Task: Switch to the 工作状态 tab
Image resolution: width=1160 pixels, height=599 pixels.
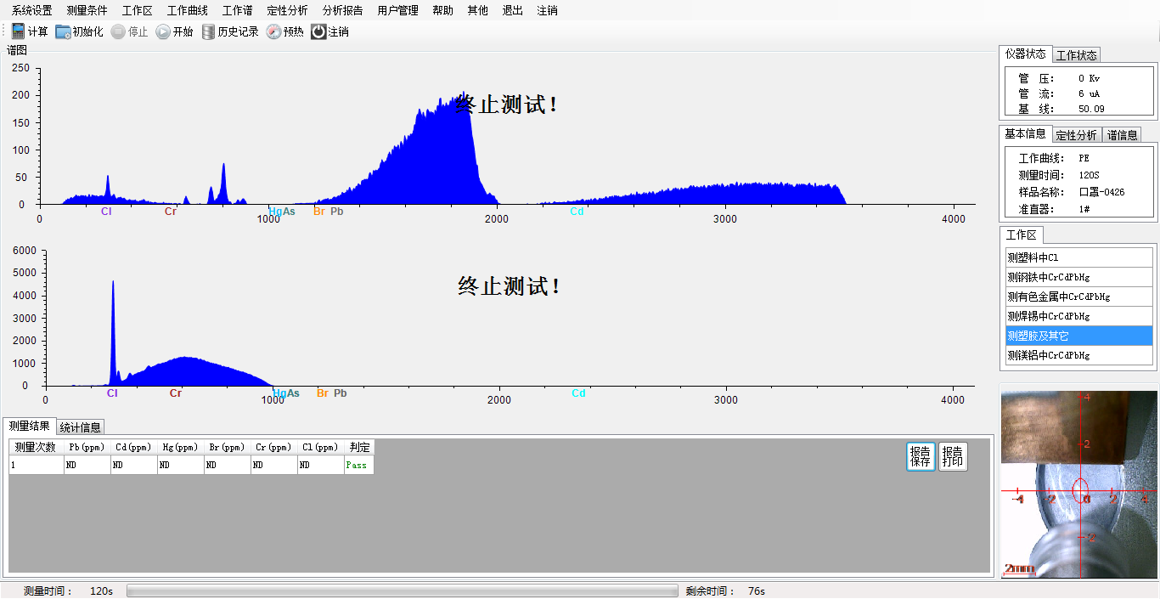Action: click(1076, 55)
